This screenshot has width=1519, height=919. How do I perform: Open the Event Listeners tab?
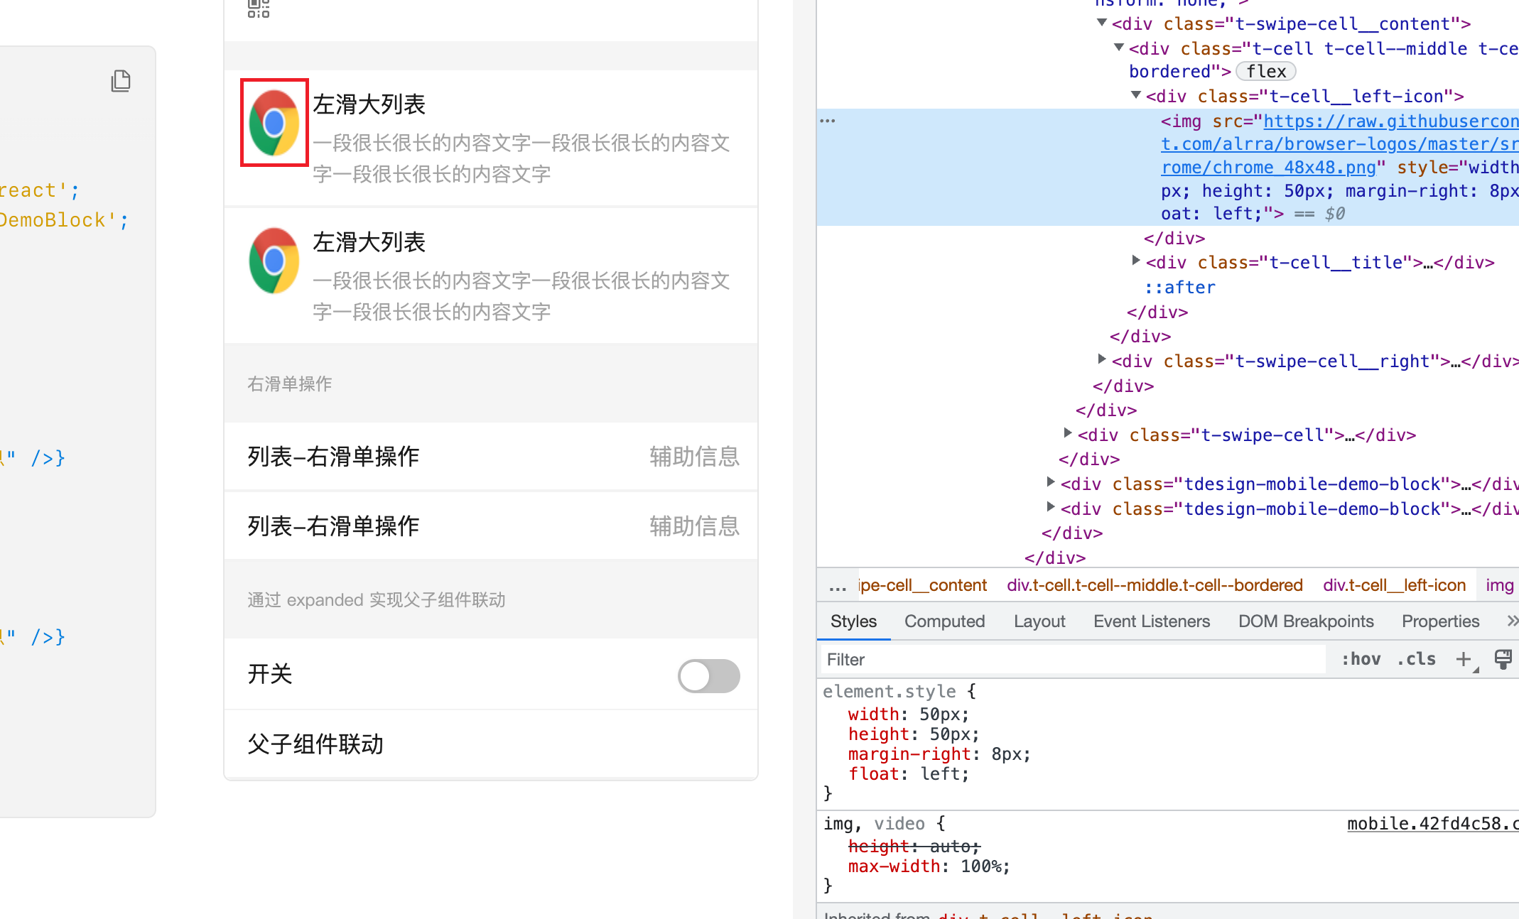pos(1152,621)
